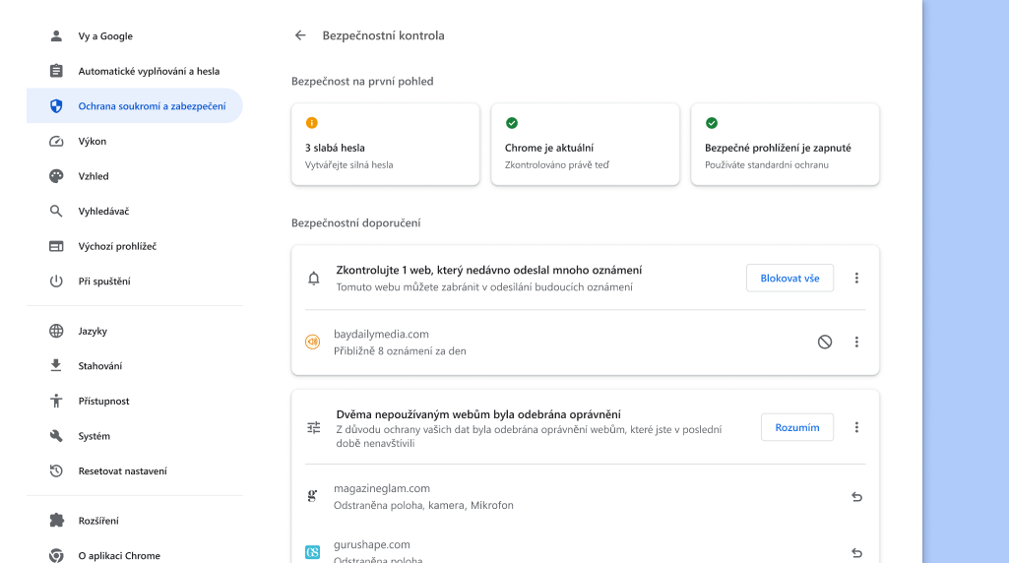The height and width of the screenshot is (563, 1009).
Task: Click the gurushape.com site favicon
Action: coord(312,552)
